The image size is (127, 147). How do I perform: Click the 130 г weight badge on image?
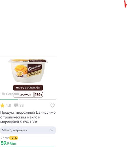(38, 95)
